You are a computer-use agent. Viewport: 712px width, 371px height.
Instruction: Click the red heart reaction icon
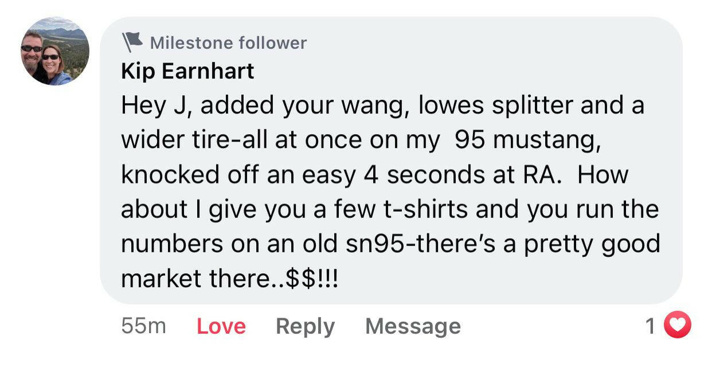coord(678,325)
